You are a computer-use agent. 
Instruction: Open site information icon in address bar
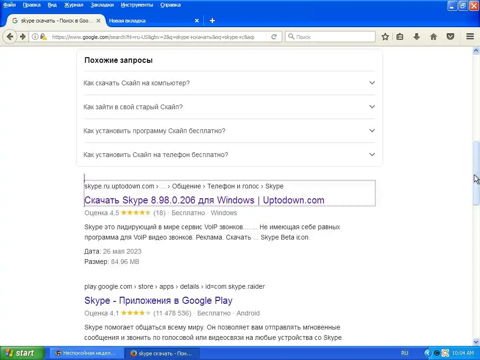[35, 37]
